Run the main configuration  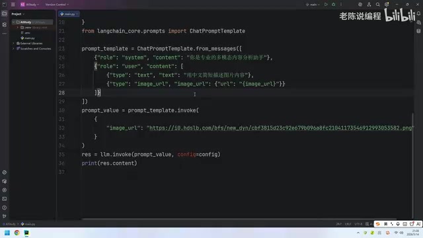point(326,5)
